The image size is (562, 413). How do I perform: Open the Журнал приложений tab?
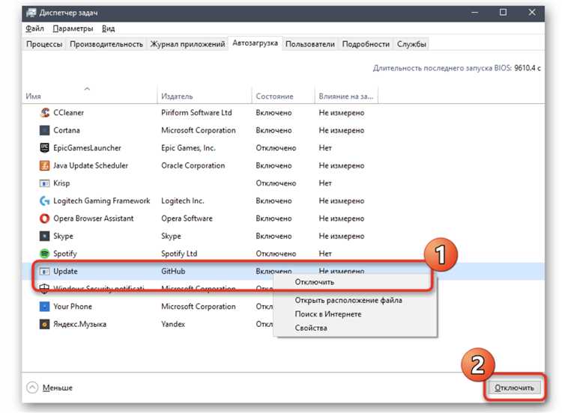click(187, 44)
